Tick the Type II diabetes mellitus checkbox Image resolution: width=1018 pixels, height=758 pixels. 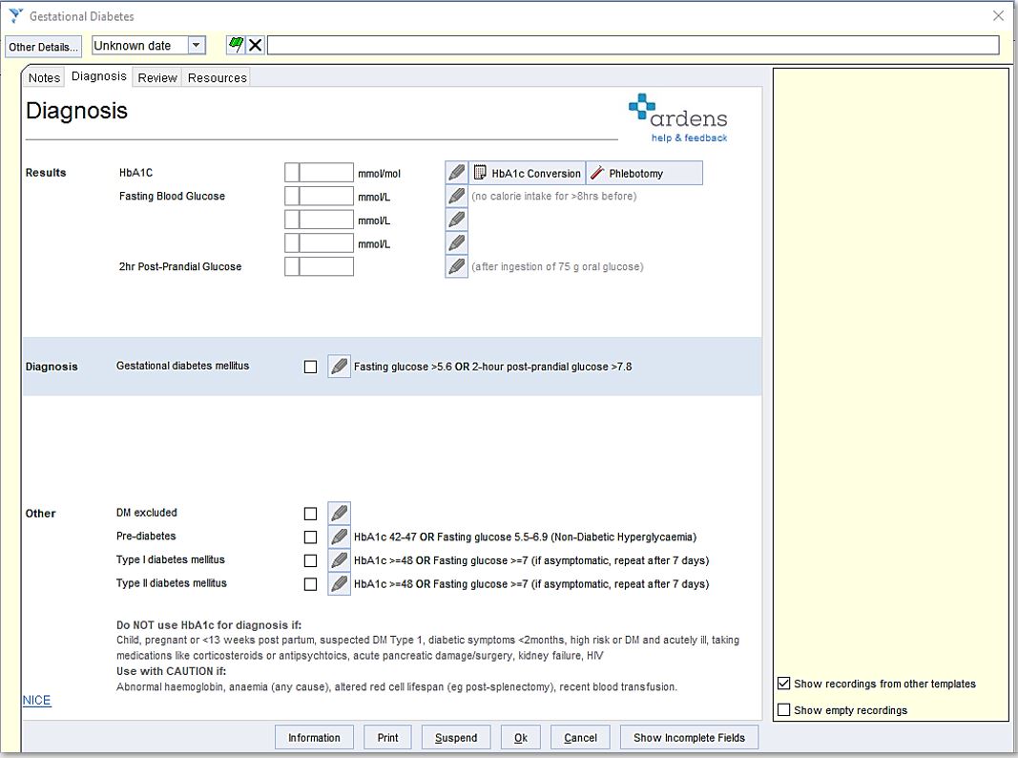pyautogui.click(x=310, y=584)
